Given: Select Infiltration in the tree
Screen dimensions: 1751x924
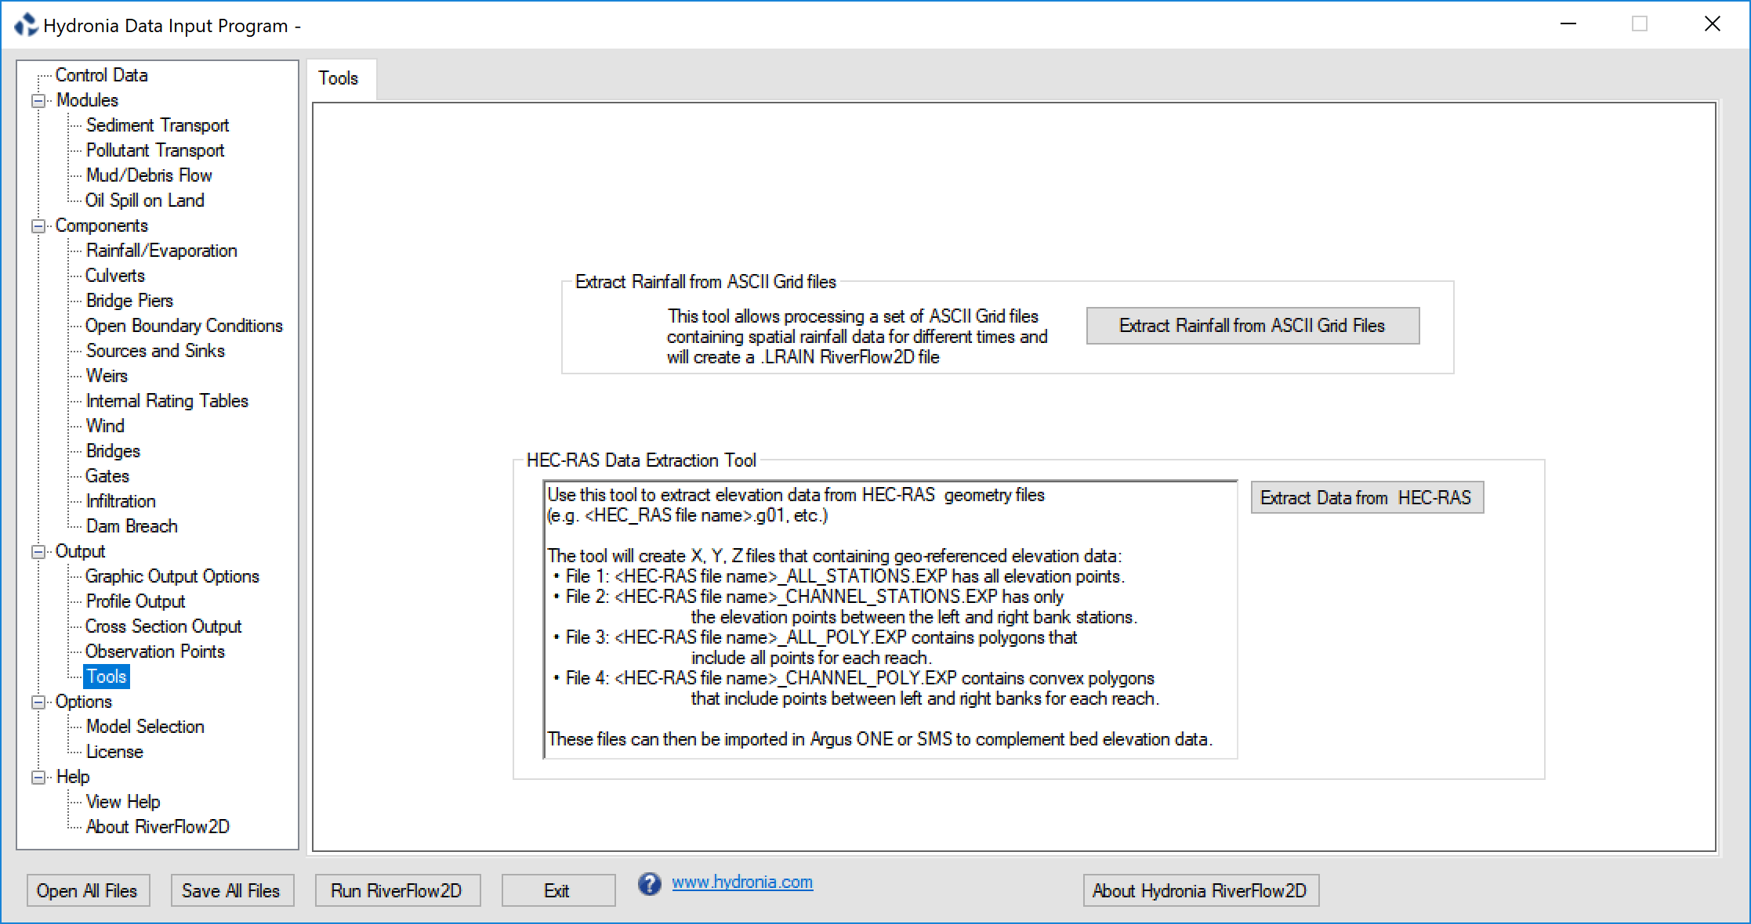Looking at the screenshot, I should click(121, 501).
